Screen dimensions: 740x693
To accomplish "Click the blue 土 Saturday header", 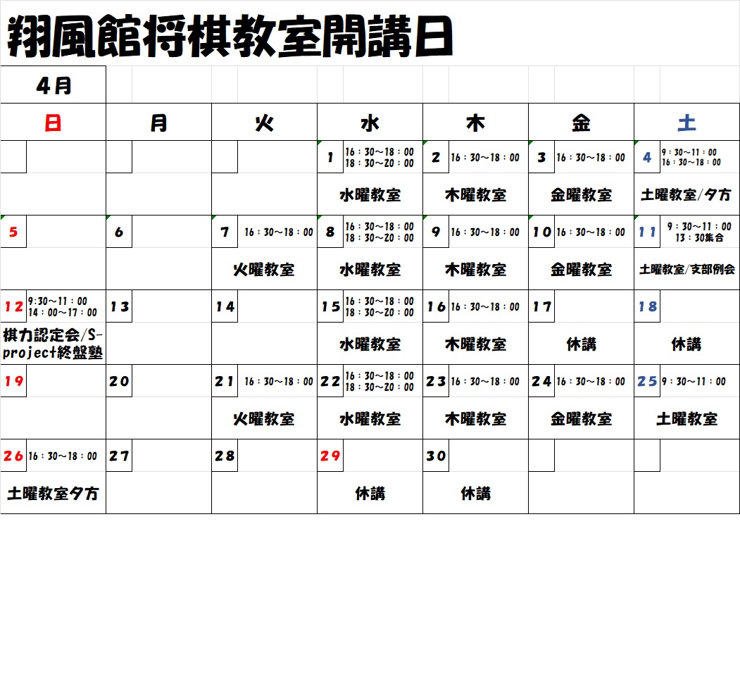I will (x=686, y=123).
